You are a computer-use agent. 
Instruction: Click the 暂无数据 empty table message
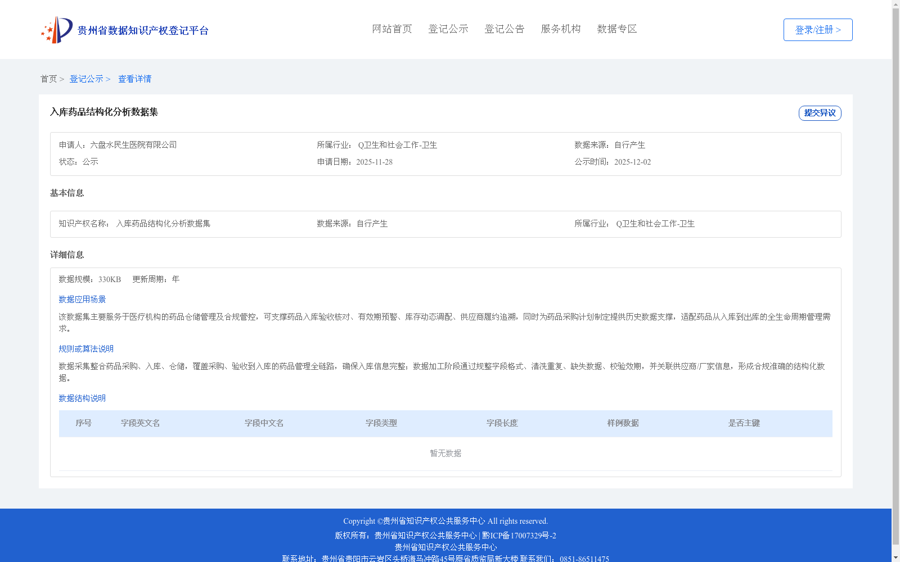[445, 454]
